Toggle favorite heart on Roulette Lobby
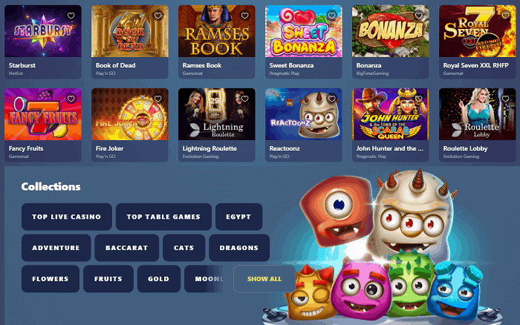 tap(505, 99)
